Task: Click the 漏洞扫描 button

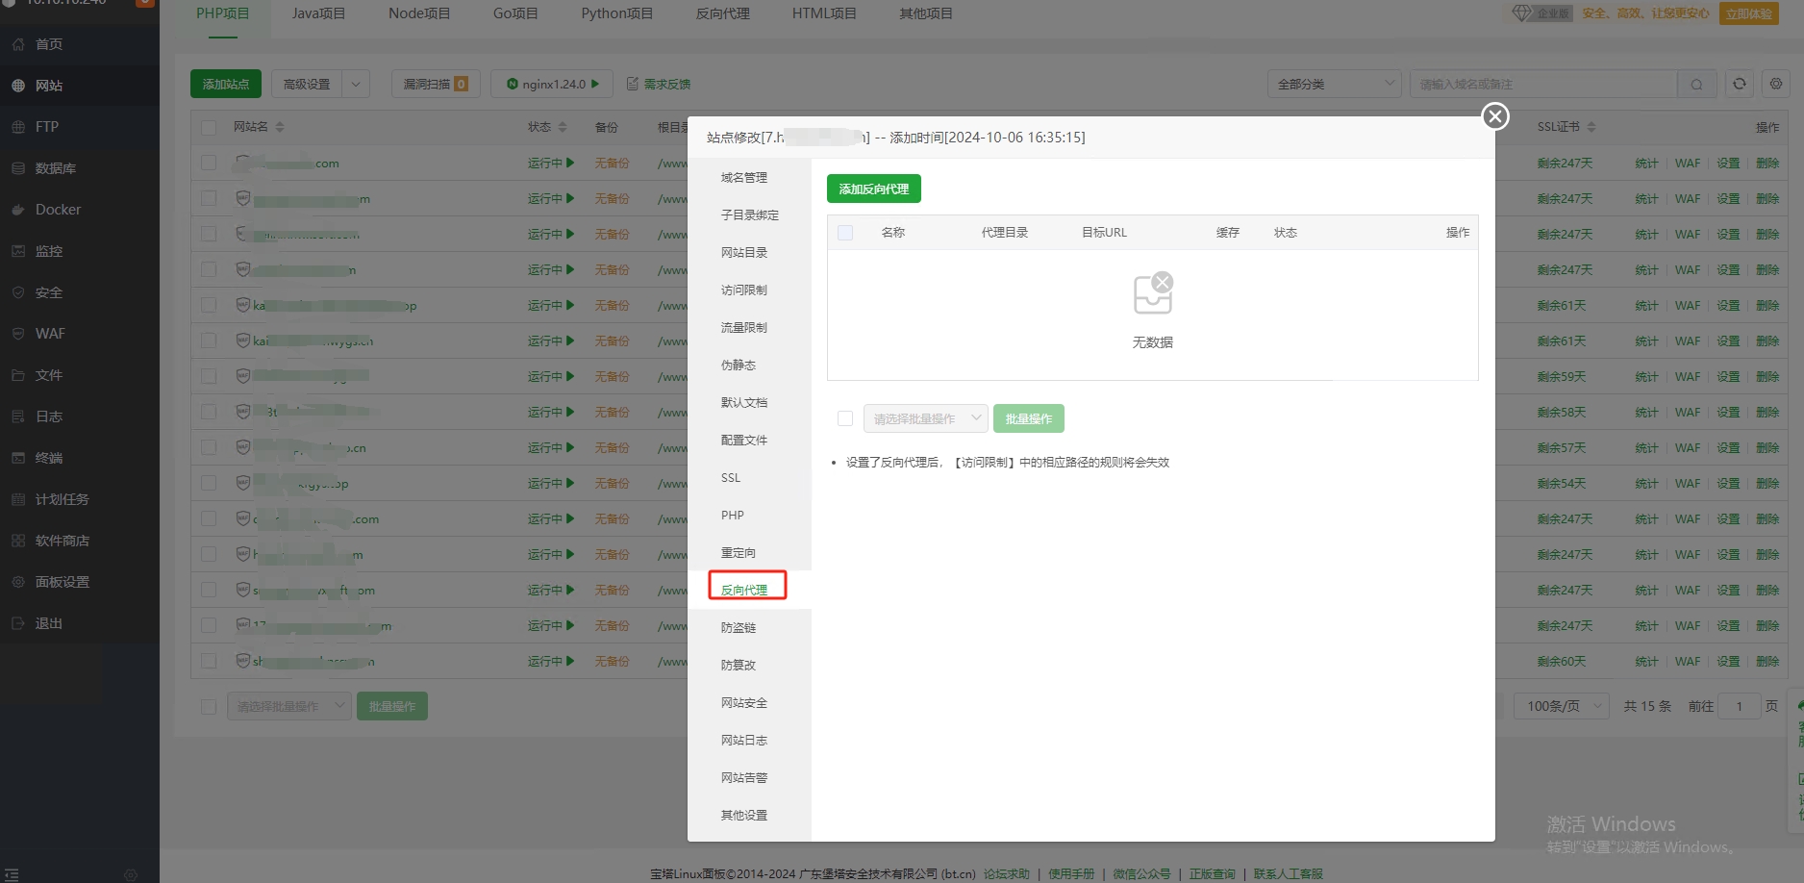Action: (436, 84)
